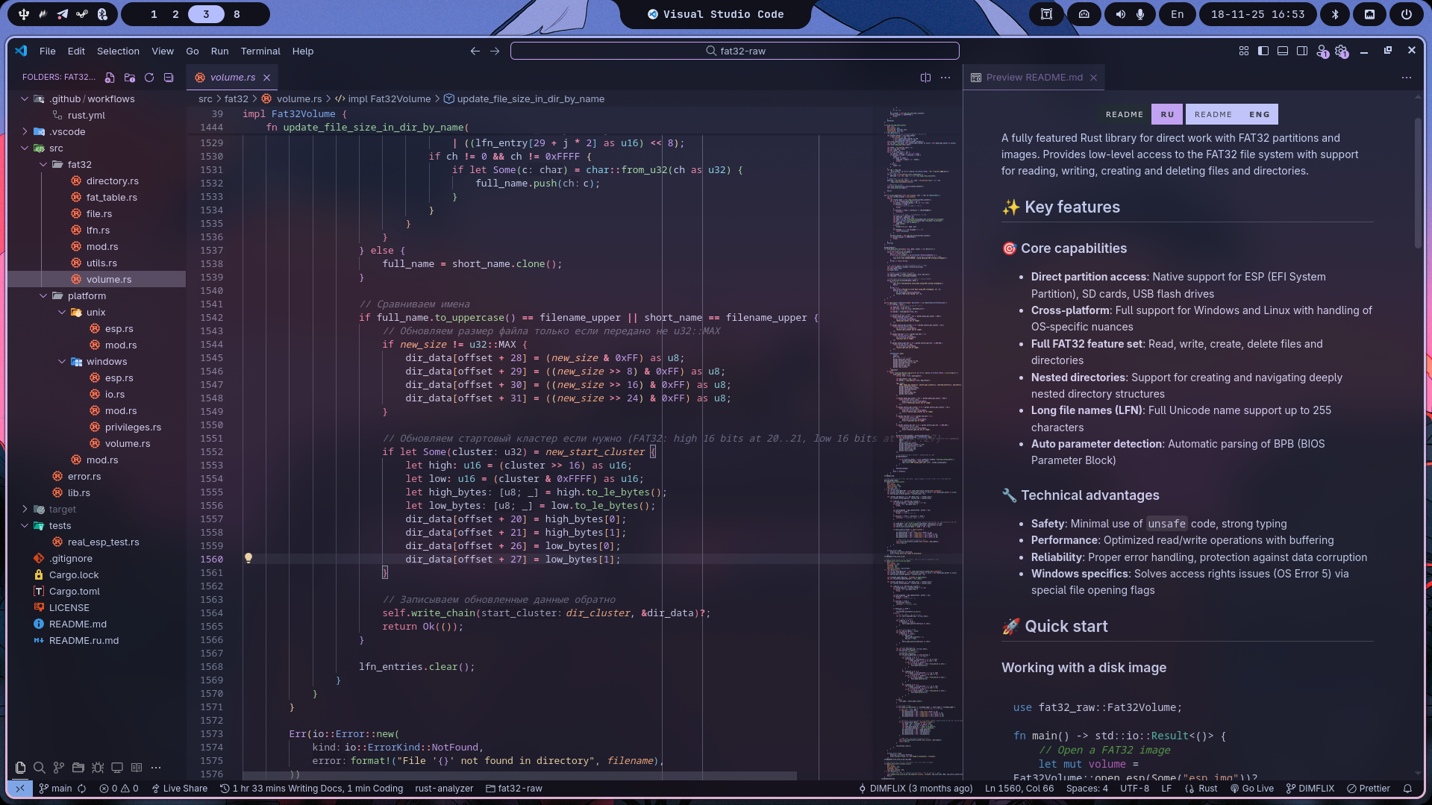Screen dimensions: 1432x805
Task: Click the Prettier formatter status icon
Action: pos(1369,789)
